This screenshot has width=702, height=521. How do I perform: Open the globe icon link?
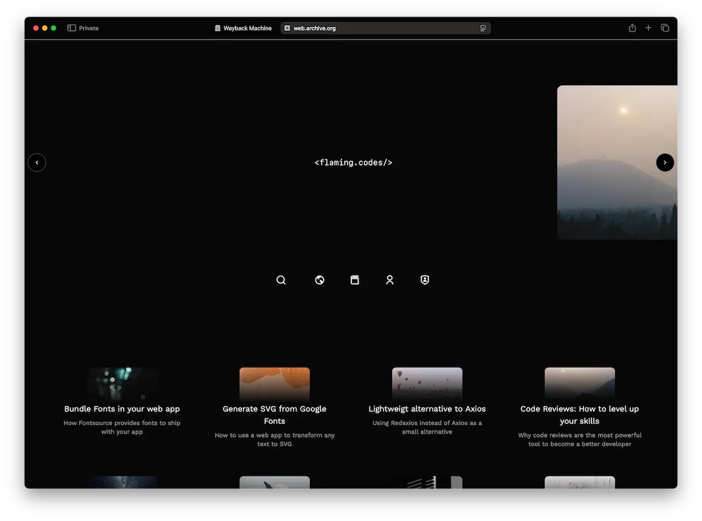[x=320, y=280]
